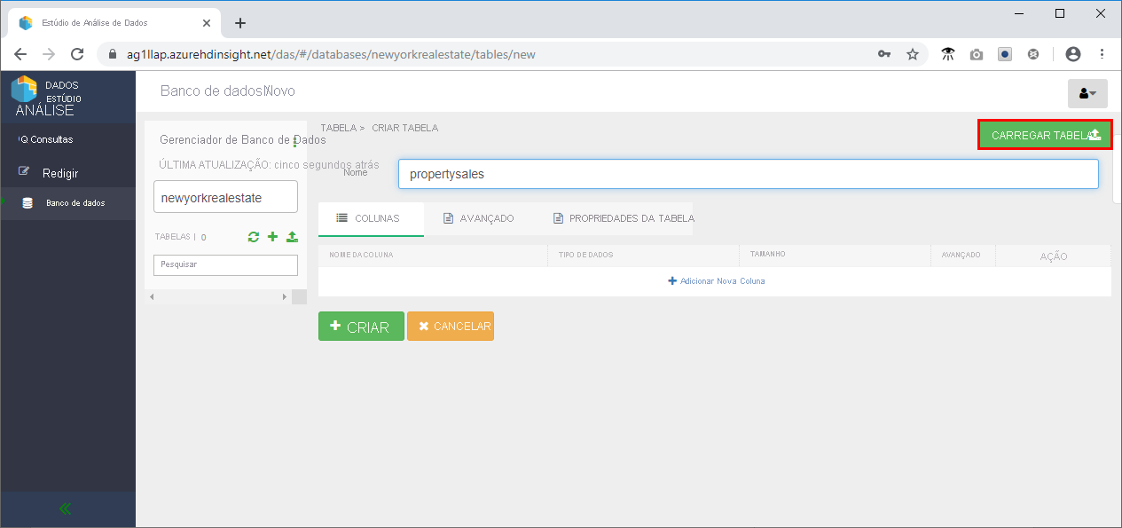Open Chrome's three-dot menu

pos(1102,54)
